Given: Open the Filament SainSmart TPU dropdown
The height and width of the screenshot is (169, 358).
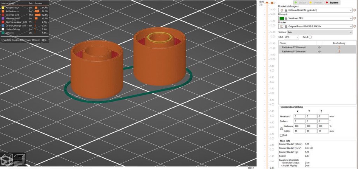Looking at the screenshot, I should point(316,18).
